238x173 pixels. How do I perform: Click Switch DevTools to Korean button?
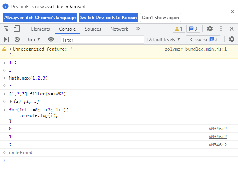tap(109, 18)
